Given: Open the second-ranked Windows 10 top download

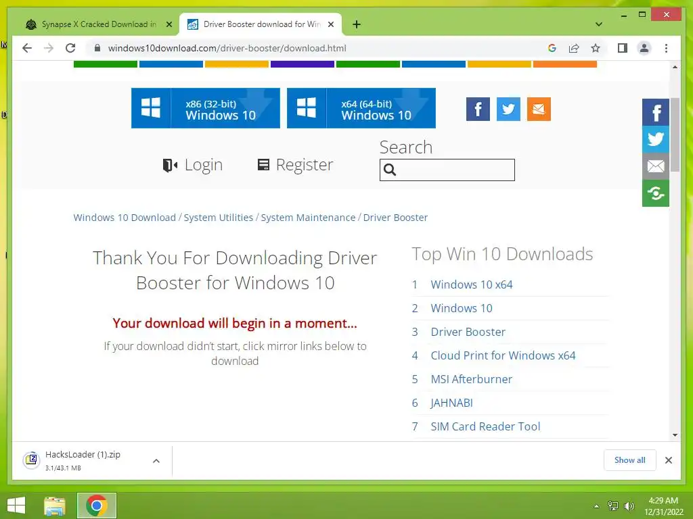Looking at the screenshot, I should [x=462, y=308].
